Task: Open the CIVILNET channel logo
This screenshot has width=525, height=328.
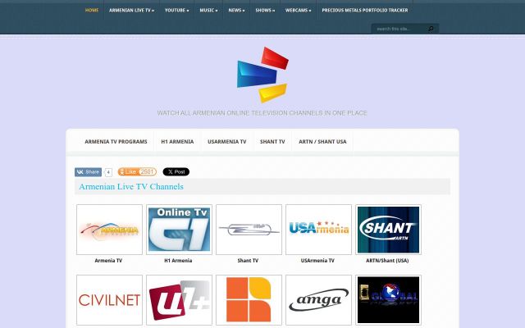Action: (x=109, y=300)
